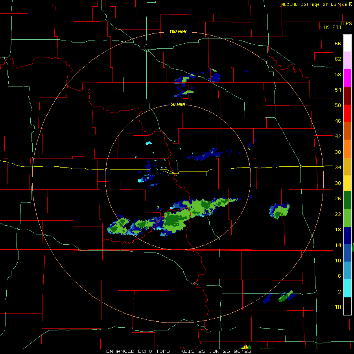Click the '14' legend value
The height and width of the screenshot is (354, 354).
pos(338,245)
